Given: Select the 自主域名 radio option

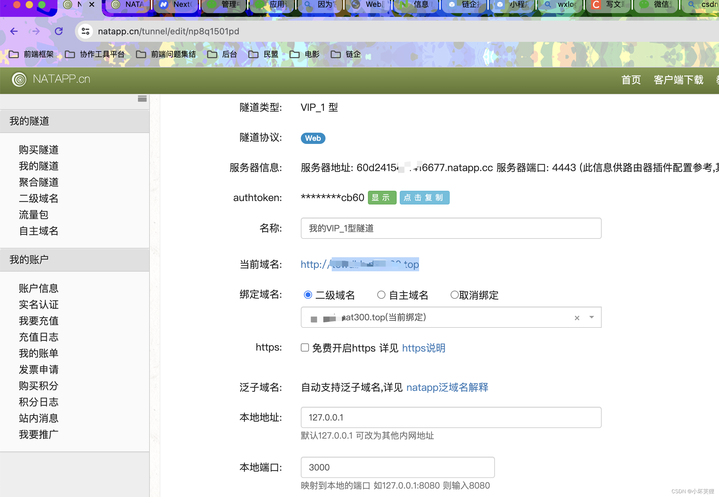Looking at the screenshot, I should pyautogui.click(x=381, y=295).
